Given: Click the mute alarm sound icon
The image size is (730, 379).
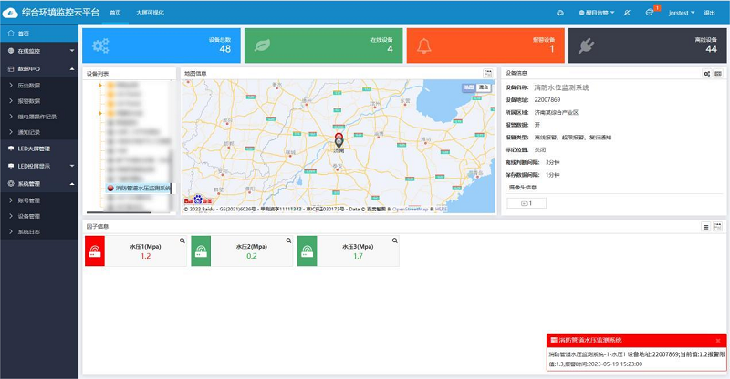Looking at the screenshot, I should 626,13.
